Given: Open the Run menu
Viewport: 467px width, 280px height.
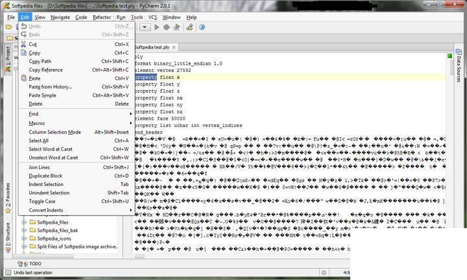Looking at the screenshot, I should click(x=121, y=17).
